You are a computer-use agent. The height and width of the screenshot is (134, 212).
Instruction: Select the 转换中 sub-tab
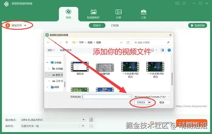click(97, 25)
